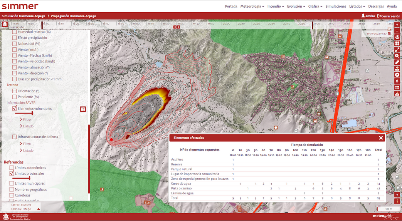This screenshot has width=402, height=221.
Task: Enable Orientación (º) terrain layer
Action: (15, 91)
